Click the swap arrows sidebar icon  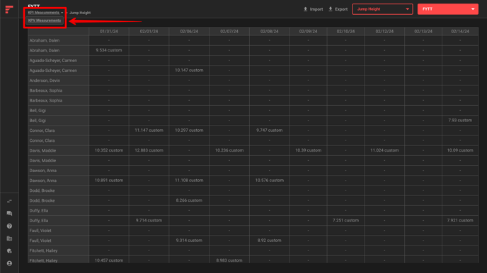click(9, 201)
